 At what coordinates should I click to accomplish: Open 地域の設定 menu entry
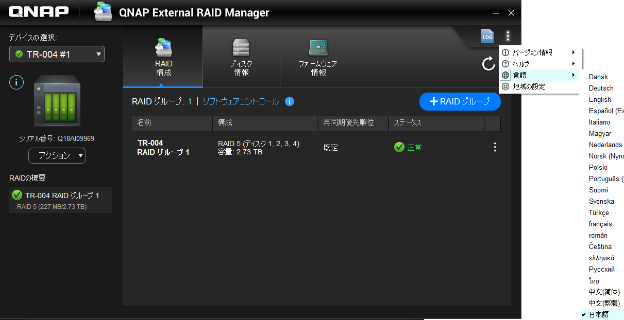[529, 87]
